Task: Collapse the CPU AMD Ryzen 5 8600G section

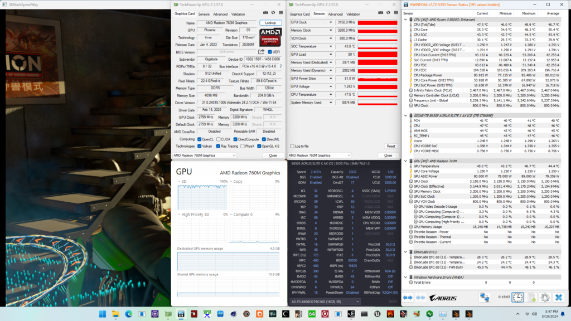Action: tap(406, 20)
